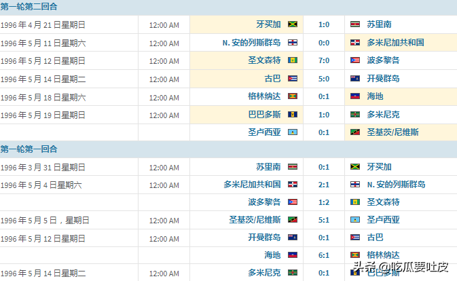The image size is (457, 281).
Task: Click the 多米尼加共和国 flag in the 2:1 row
Action: coord(293,185)
